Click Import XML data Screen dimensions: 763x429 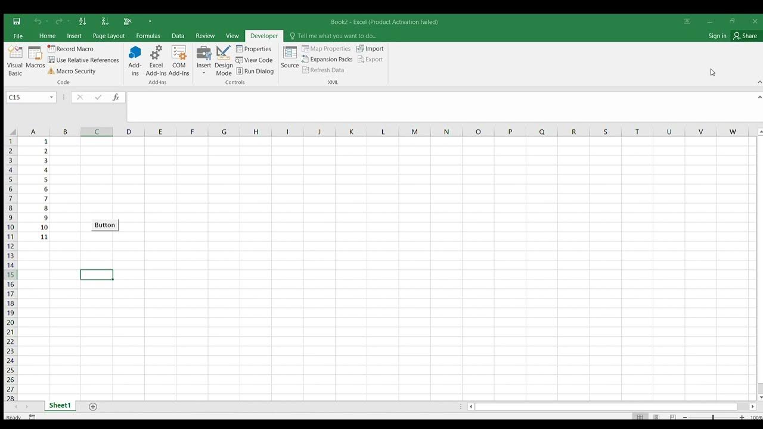[370, 49]
